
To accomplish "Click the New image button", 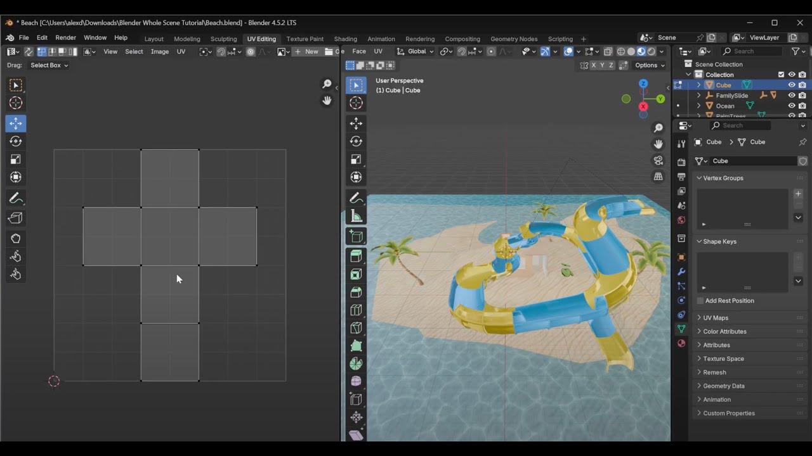I will click(x=307, y=52).
